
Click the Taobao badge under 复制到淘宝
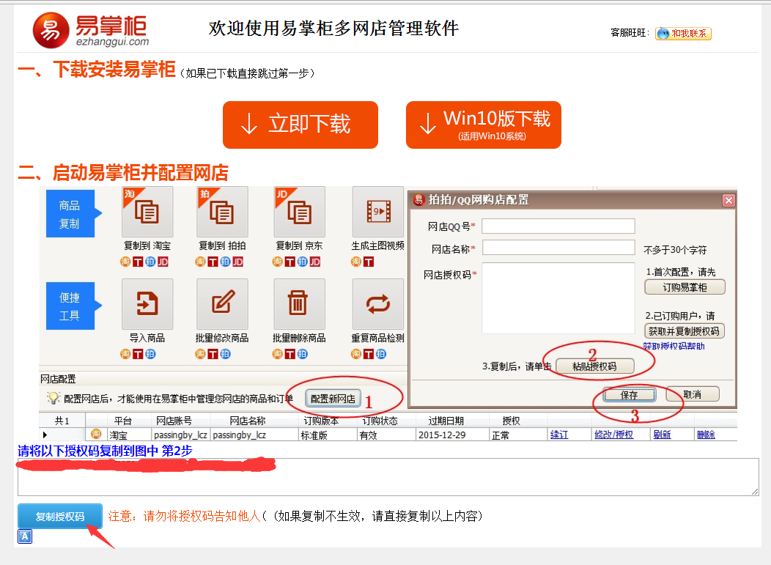[125, 262]
